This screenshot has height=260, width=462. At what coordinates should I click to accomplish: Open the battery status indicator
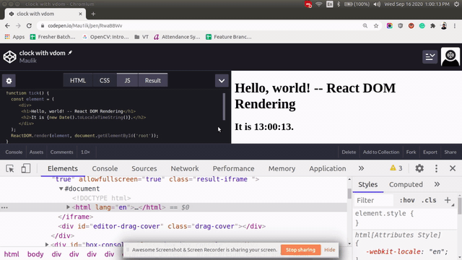click(x=357, y=4)
